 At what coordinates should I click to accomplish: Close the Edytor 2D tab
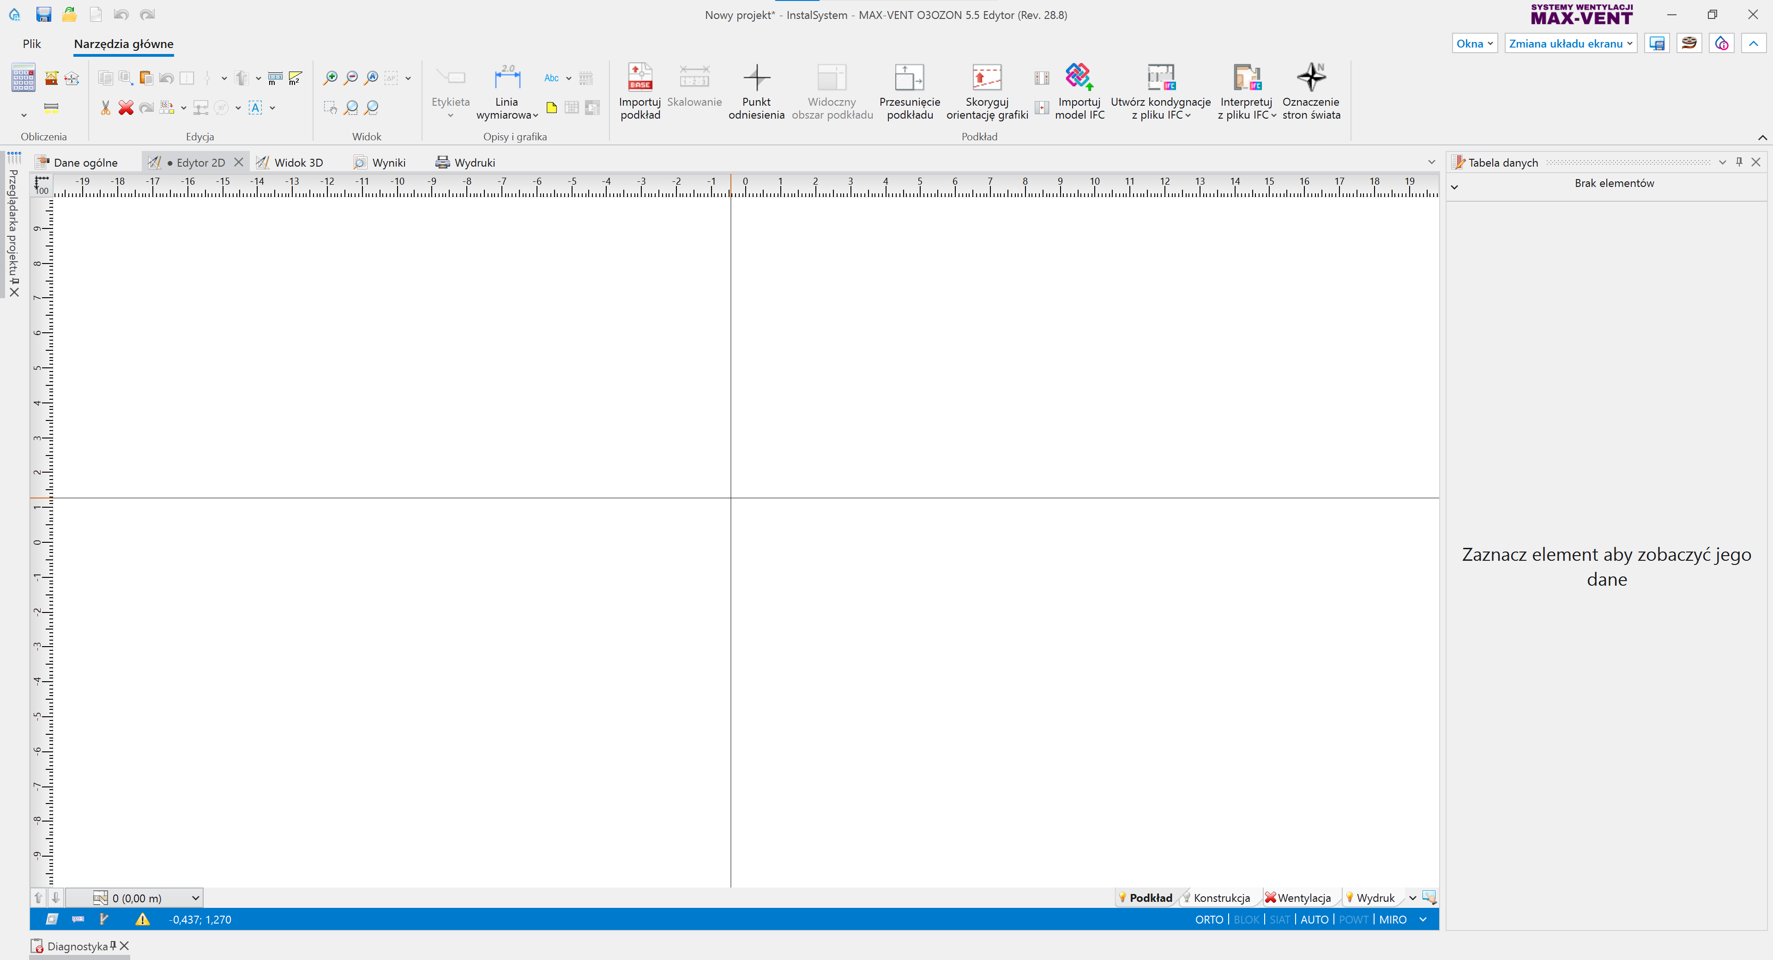pos(238,162)
